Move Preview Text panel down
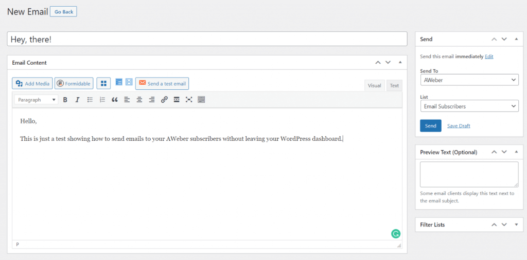Viewport: 527px width, 260px height. (x=504, y=152)
